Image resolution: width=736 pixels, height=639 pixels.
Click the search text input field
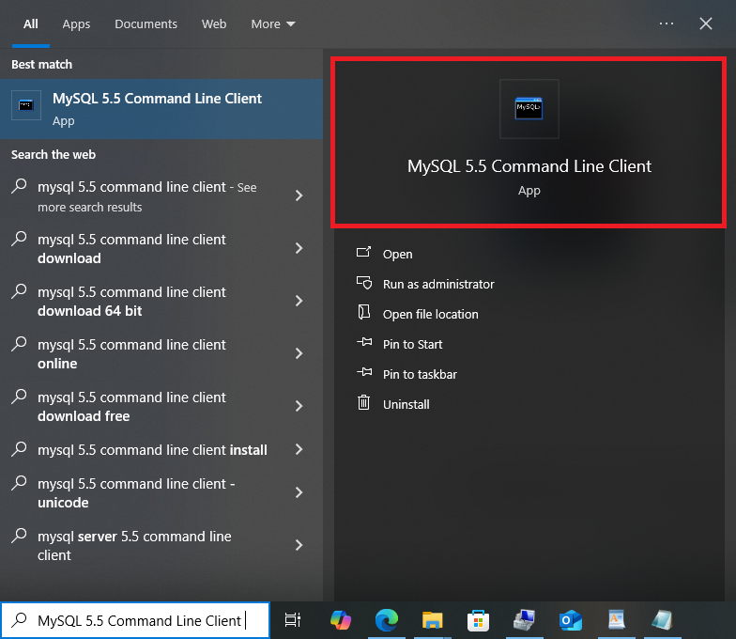pyautogui.click(x=135, y=620)
